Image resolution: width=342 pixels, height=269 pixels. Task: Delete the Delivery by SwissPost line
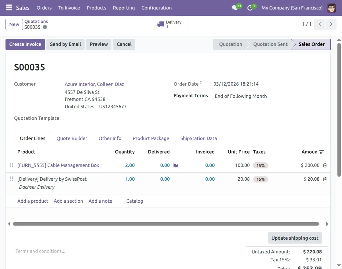pos(325,179)
